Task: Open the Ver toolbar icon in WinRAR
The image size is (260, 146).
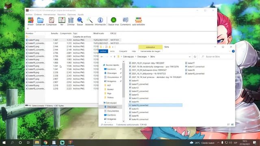Action: coord(62,21)
